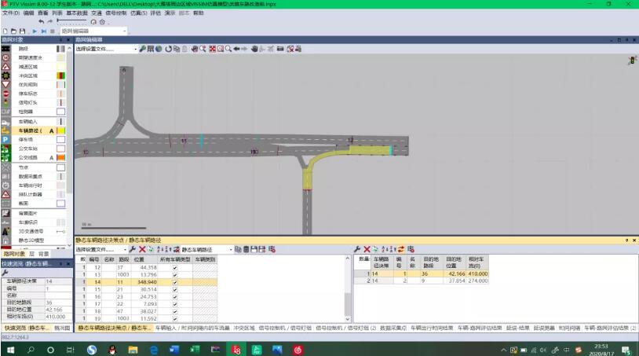639x356 pixels.
Task: Click decisions list vertical scrollbar
Action: (x=348, y=289)
